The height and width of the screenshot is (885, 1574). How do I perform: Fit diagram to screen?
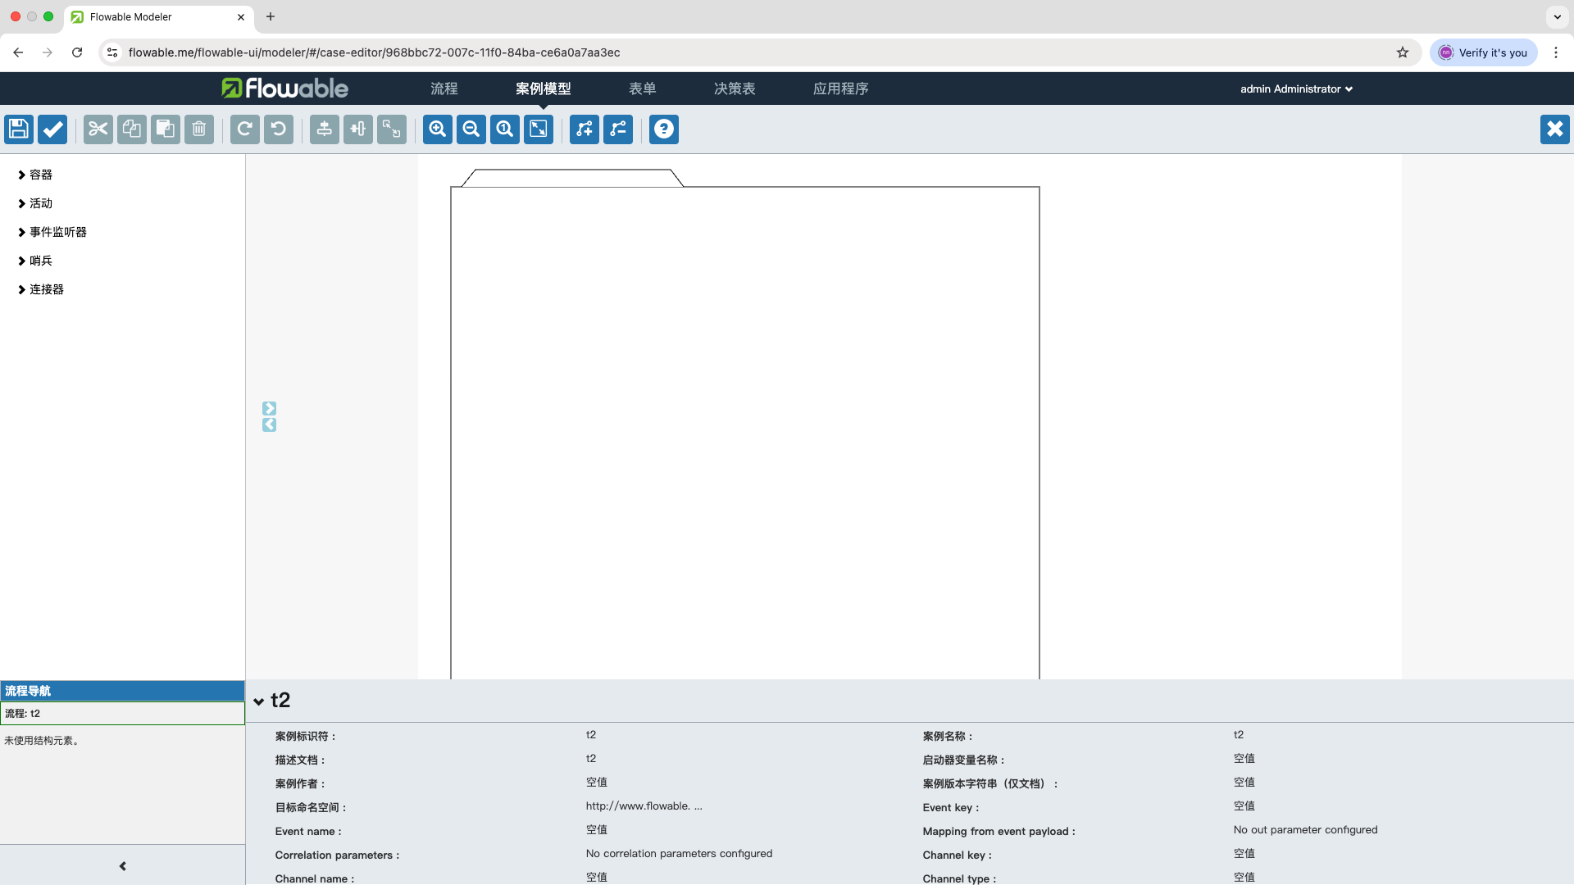pyautogui.click(x=539, y=129)
